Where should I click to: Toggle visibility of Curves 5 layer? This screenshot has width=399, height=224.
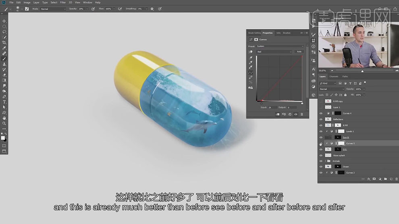[x=321, y=144]
